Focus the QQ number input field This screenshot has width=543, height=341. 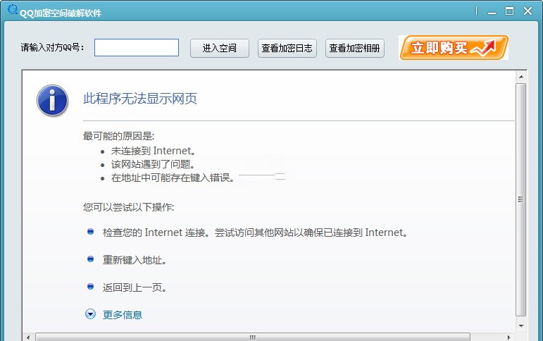click(137, 48)
